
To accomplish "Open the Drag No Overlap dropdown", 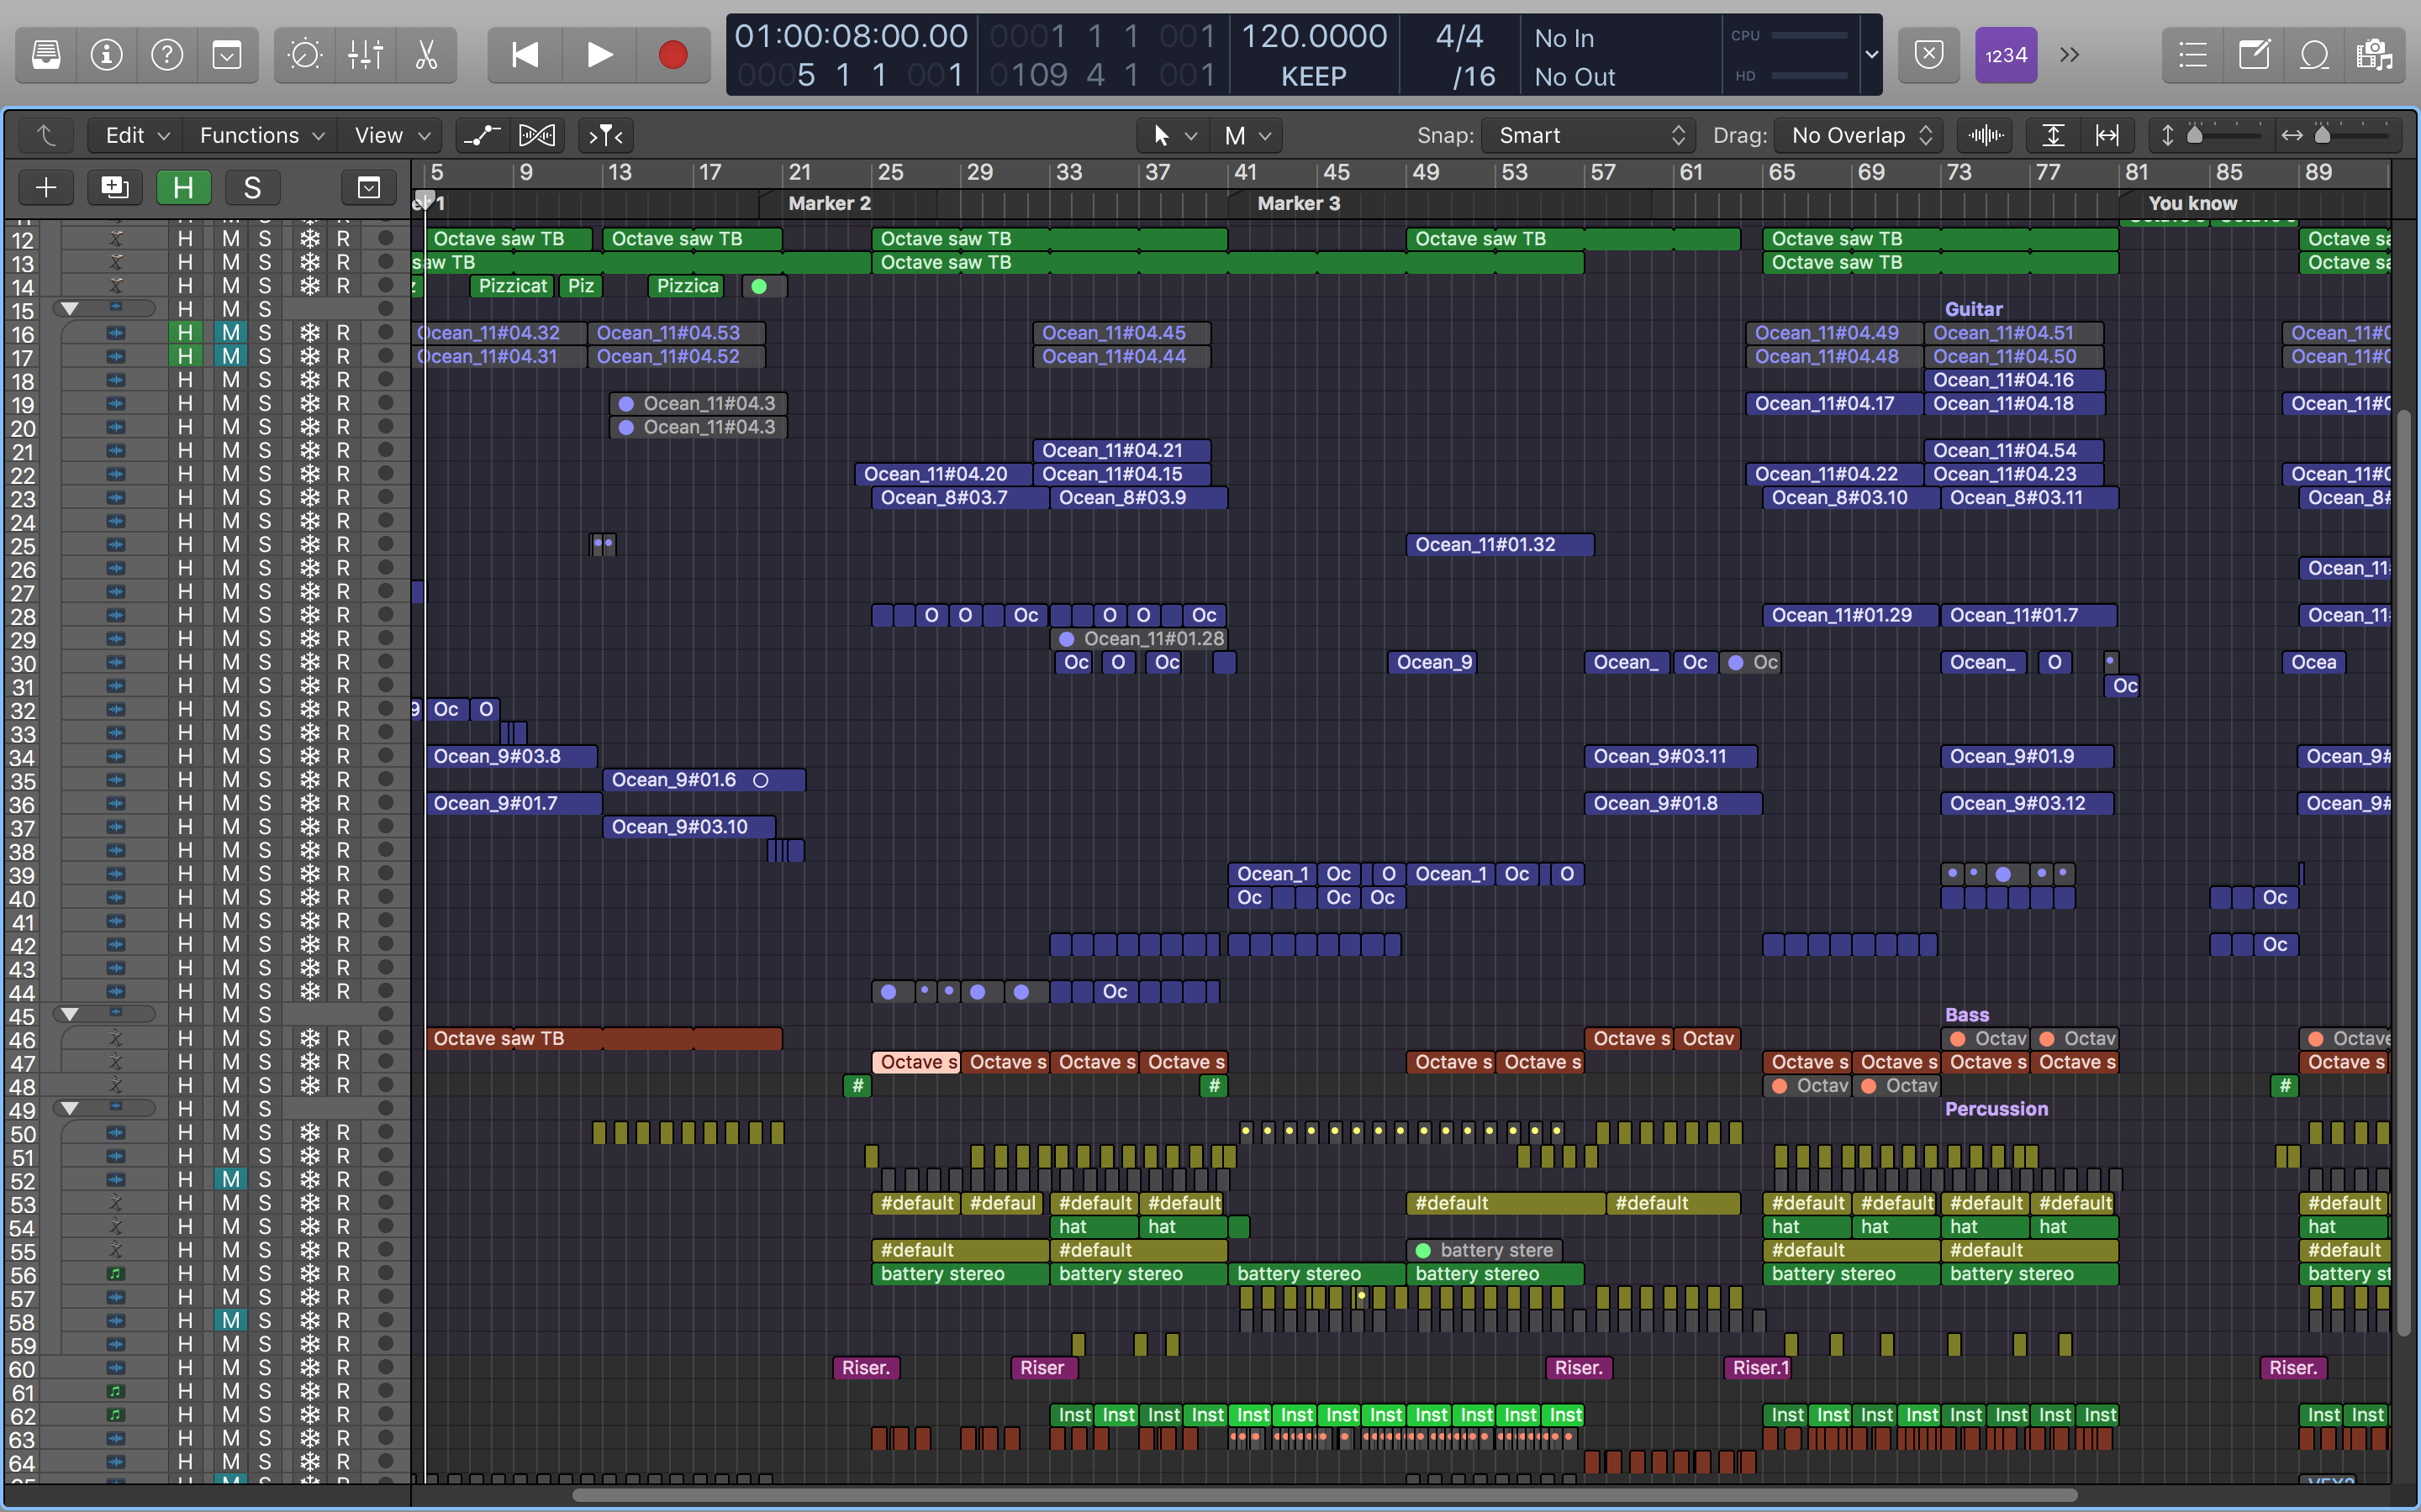I will 1859,135.
